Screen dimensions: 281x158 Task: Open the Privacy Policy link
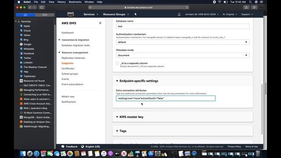tap(234, 147)
